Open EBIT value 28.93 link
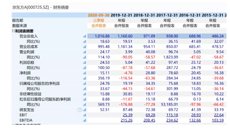 coord(196,115)
